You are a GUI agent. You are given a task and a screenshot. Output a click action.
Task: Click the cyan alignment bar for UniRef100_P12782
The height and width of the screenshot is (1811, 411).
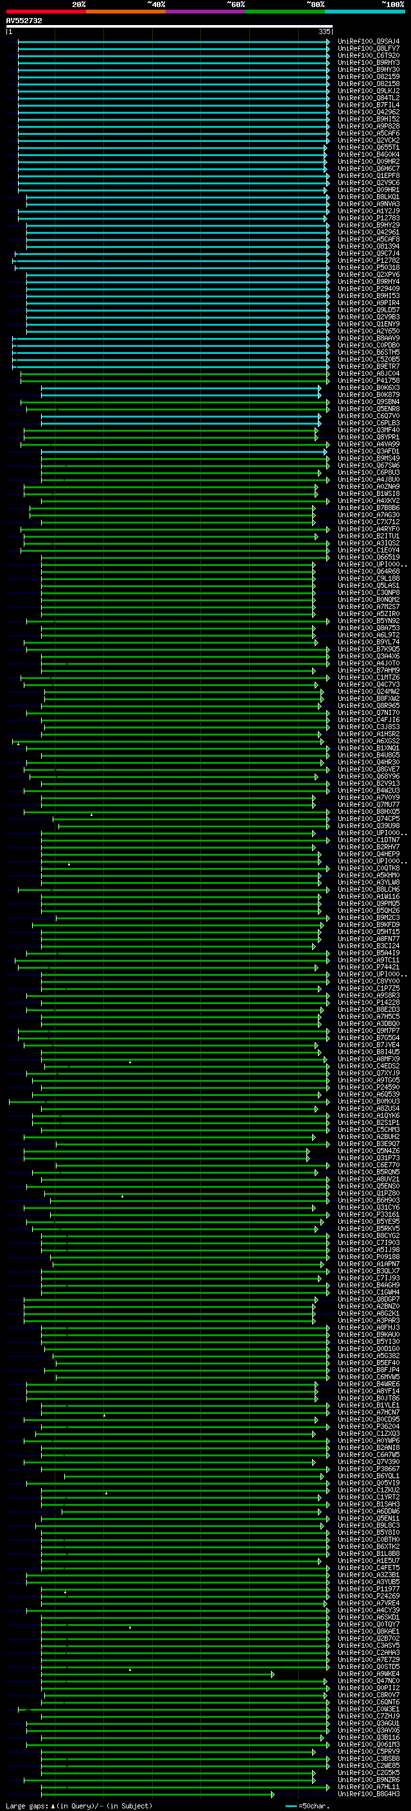(171, 261)
